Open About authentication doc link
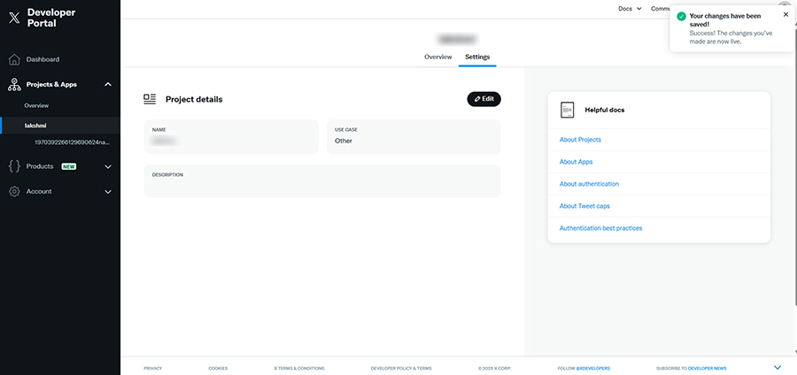Screen dimensions: 797x375 pyautogui.click(x=589, y=184)
